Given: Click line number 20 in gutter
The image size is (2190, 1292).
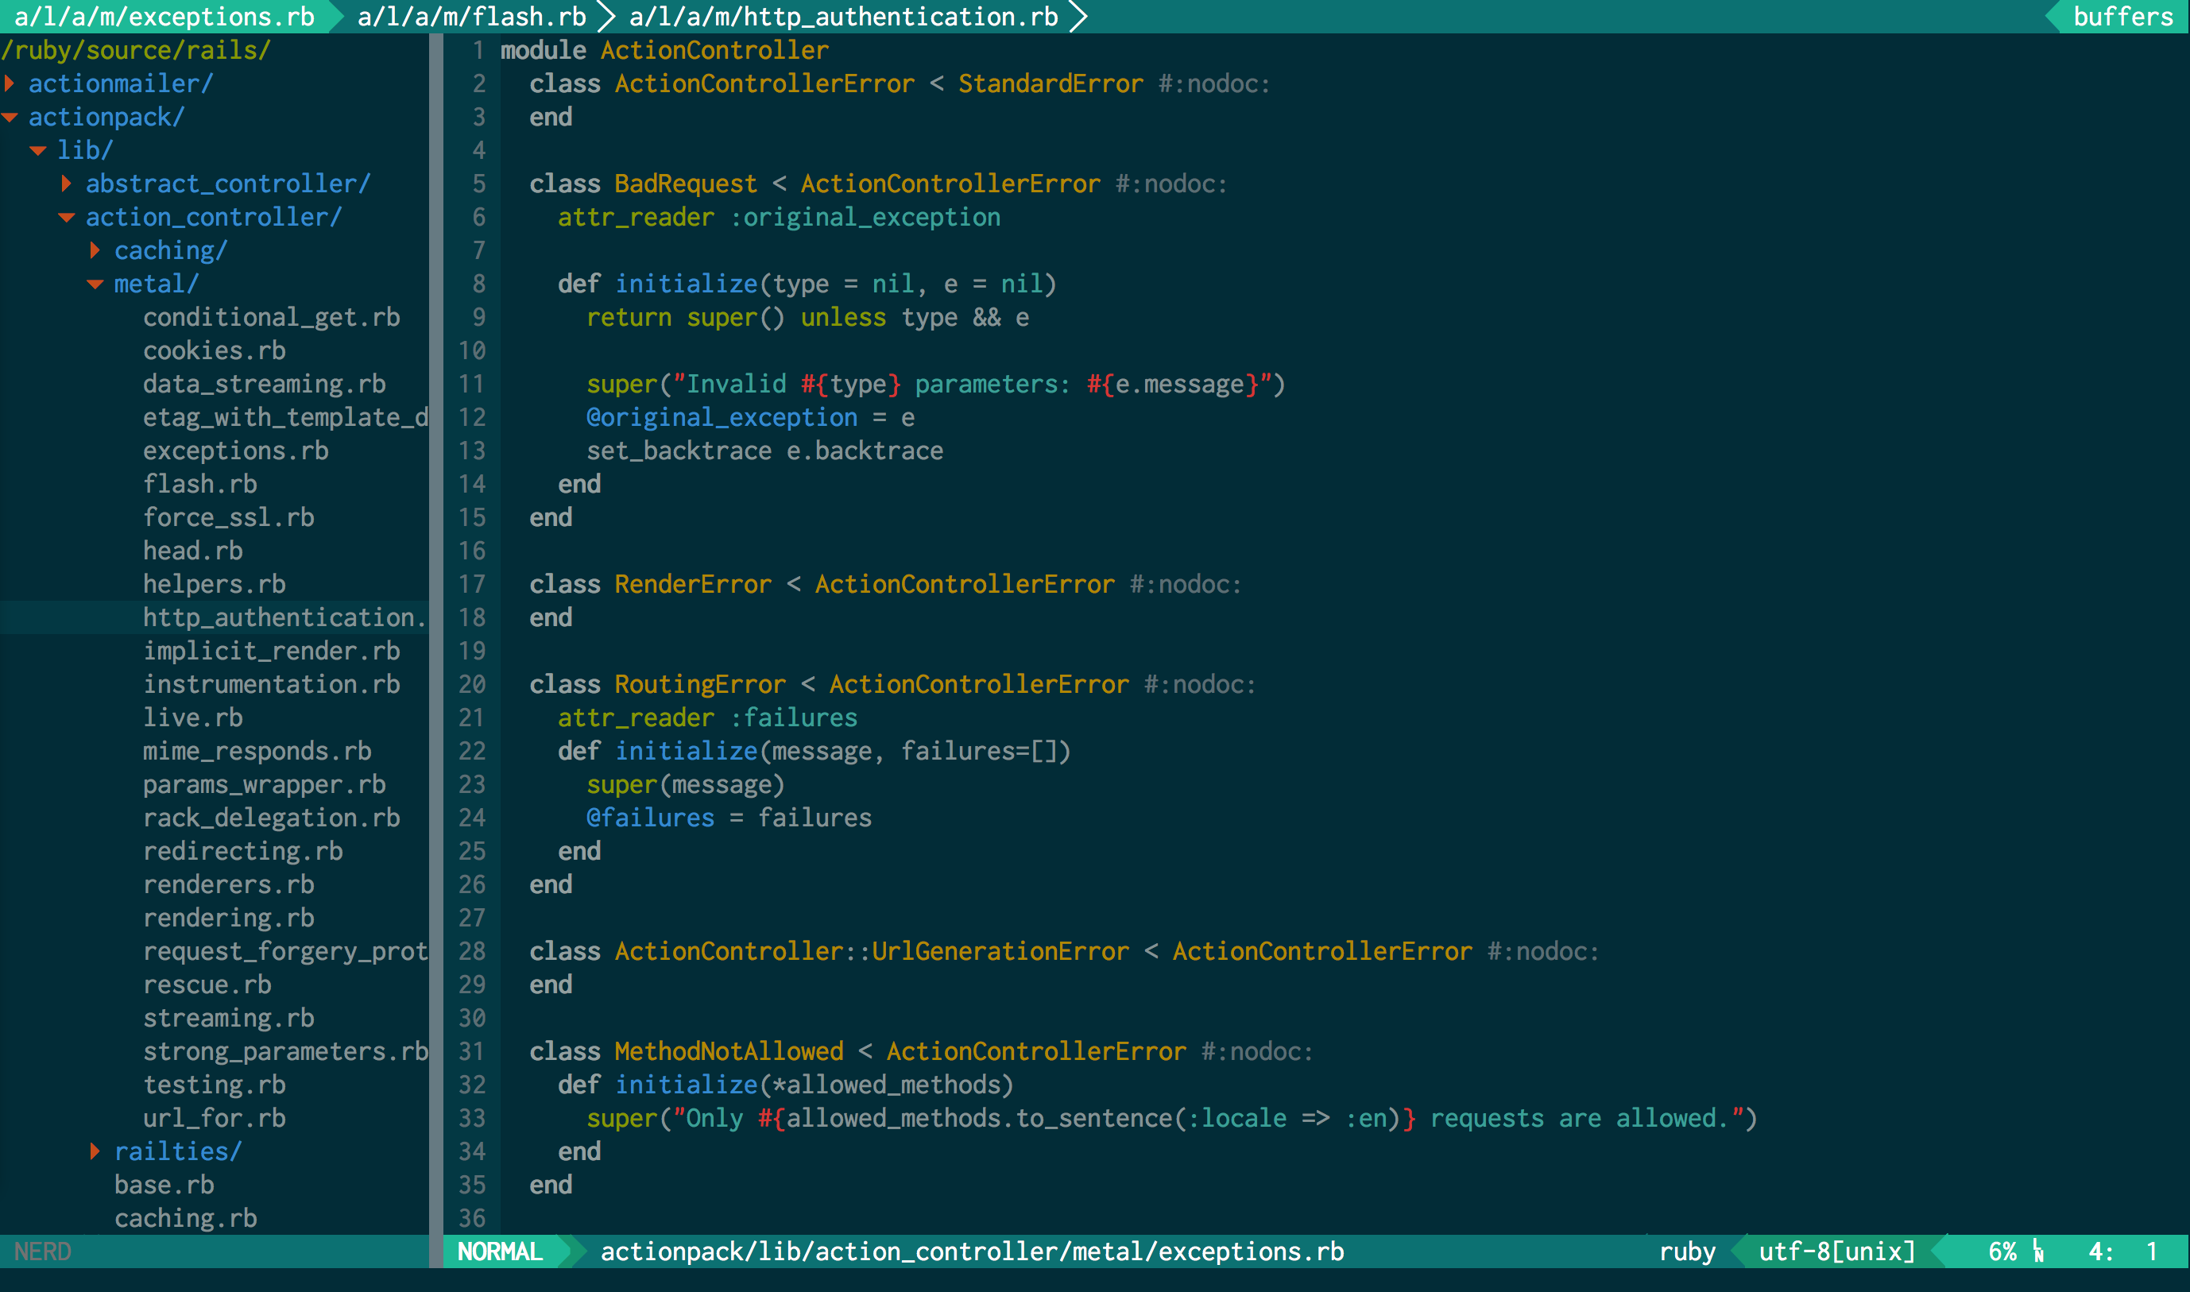Looking at the screenshot, I should pos(472,684).
